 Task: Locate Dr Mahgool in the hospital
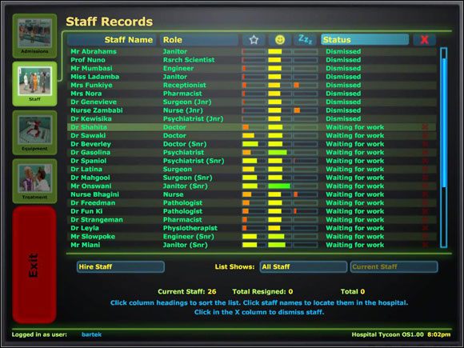90,178
